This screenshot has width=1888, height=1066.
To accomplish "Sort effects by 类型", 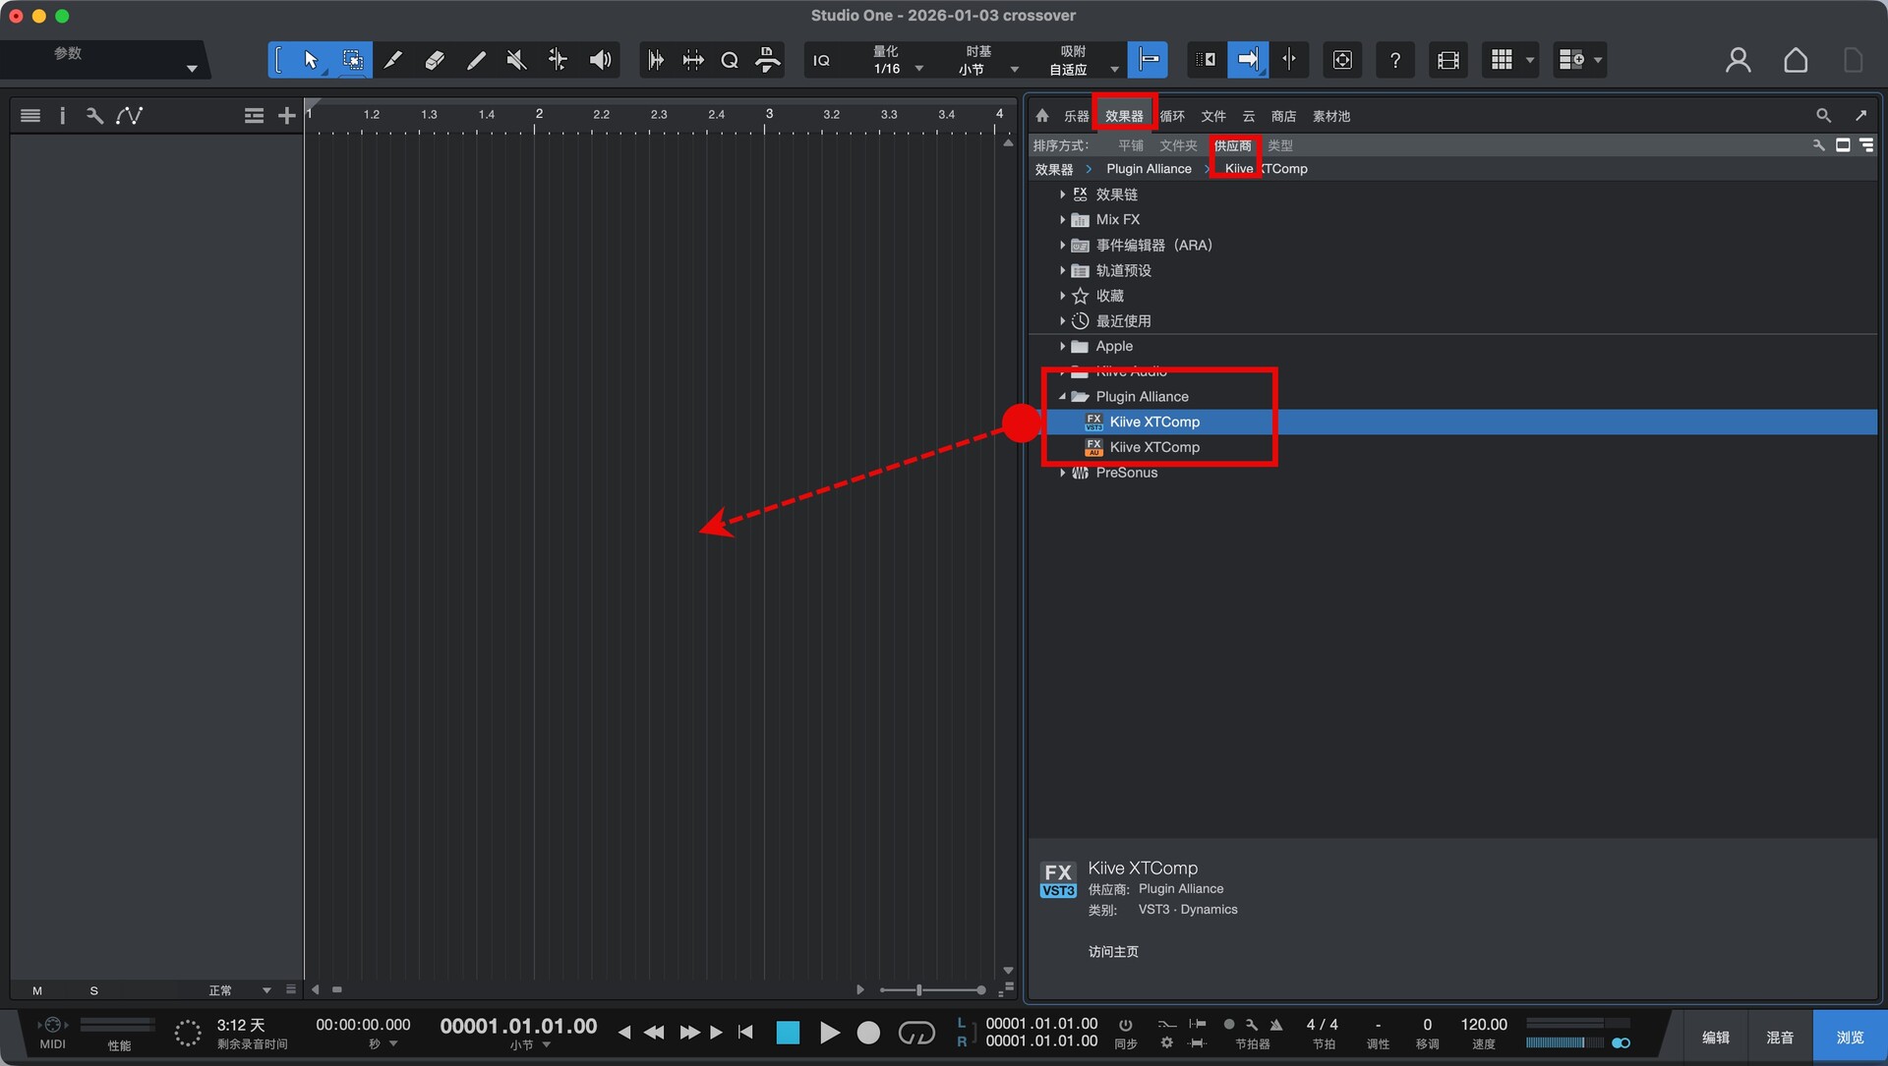I will [1279, 145].
